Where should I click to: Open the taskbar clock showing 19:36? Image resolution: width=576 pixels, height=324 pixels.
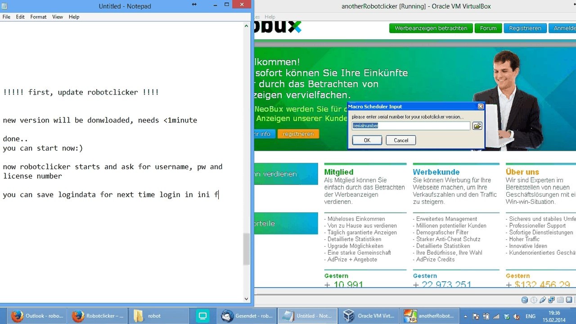click(x=554, y=316)
